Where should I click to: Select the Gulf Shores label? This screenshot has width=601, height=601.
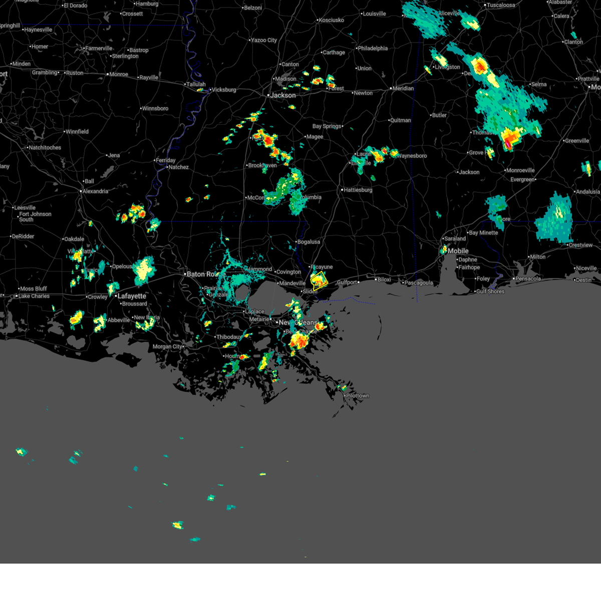[490, 291]
